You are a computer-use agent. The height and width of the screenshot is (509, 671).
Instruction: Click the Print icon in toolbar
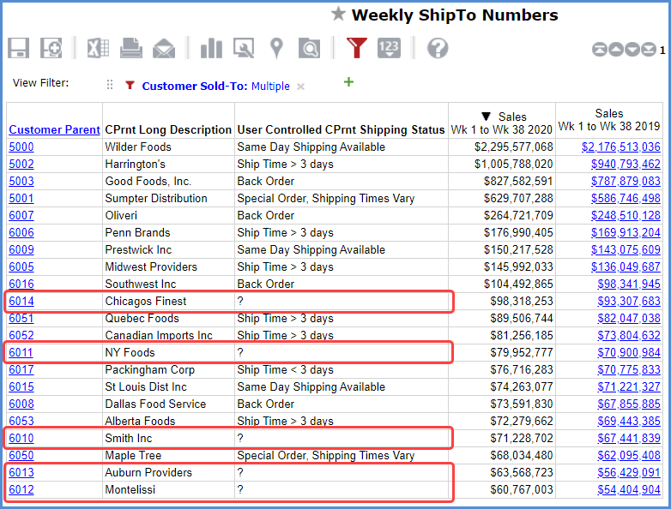click(x=131, y=48)
